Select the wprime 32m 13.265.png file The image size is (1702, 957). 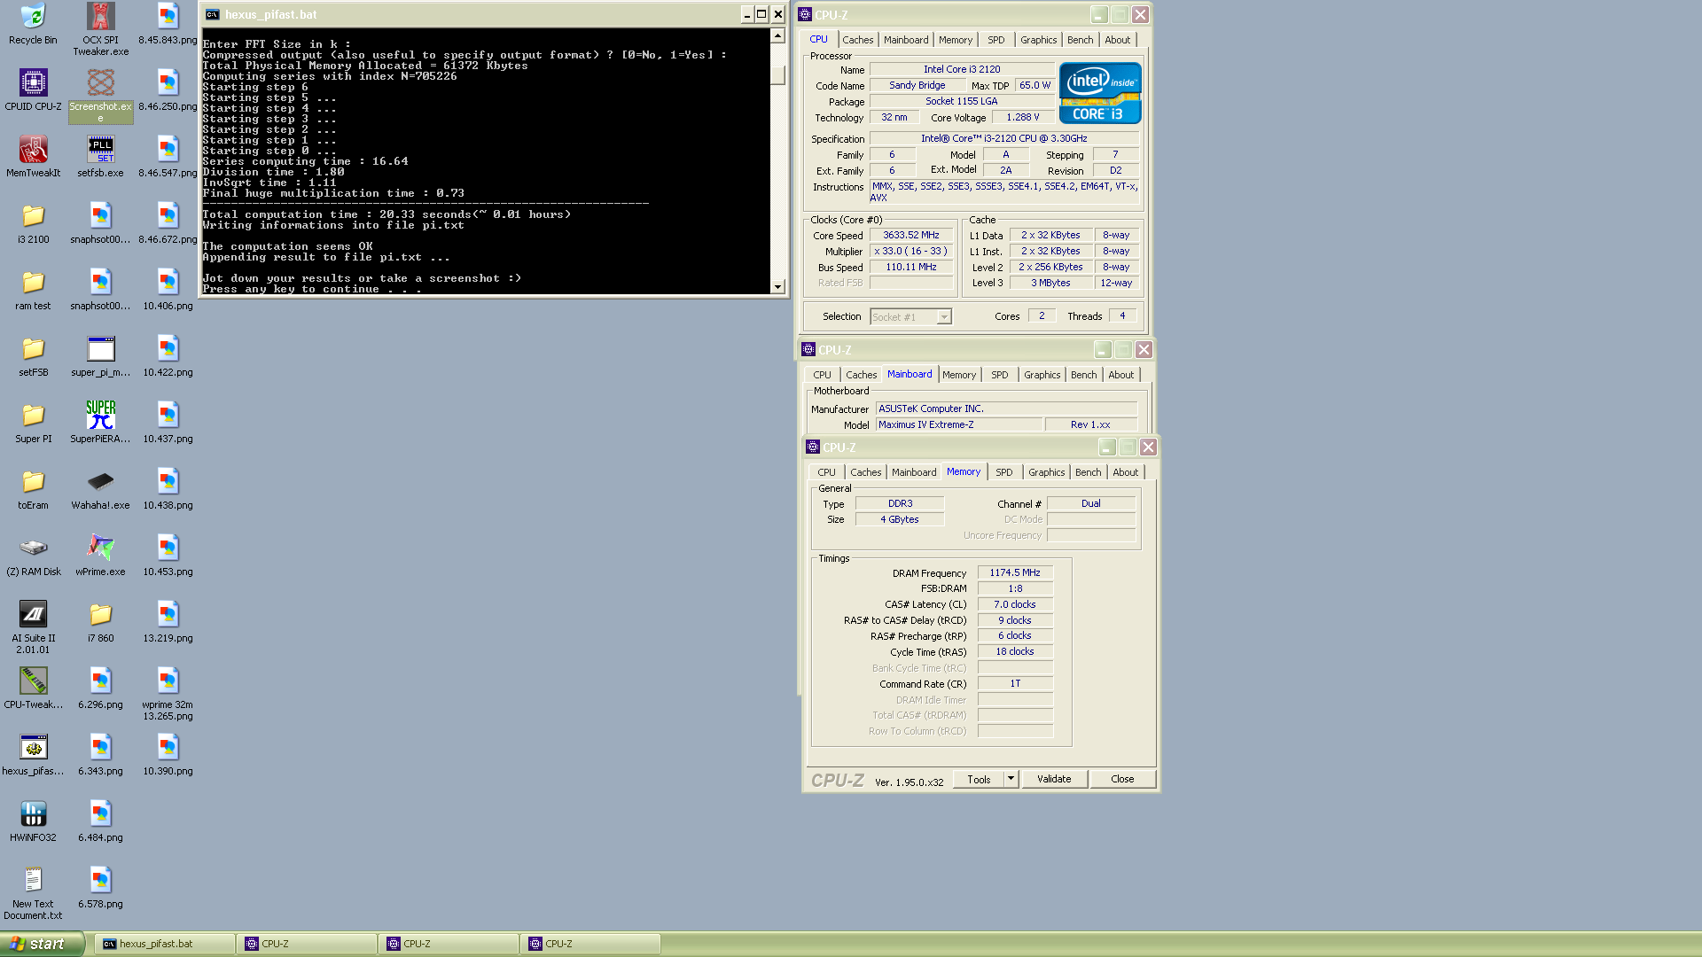[168, 694]
